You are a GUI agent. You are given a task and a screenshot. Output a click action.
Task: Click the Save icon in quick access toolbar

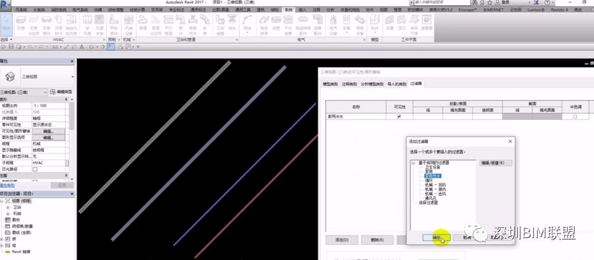(x=11, y=46)
